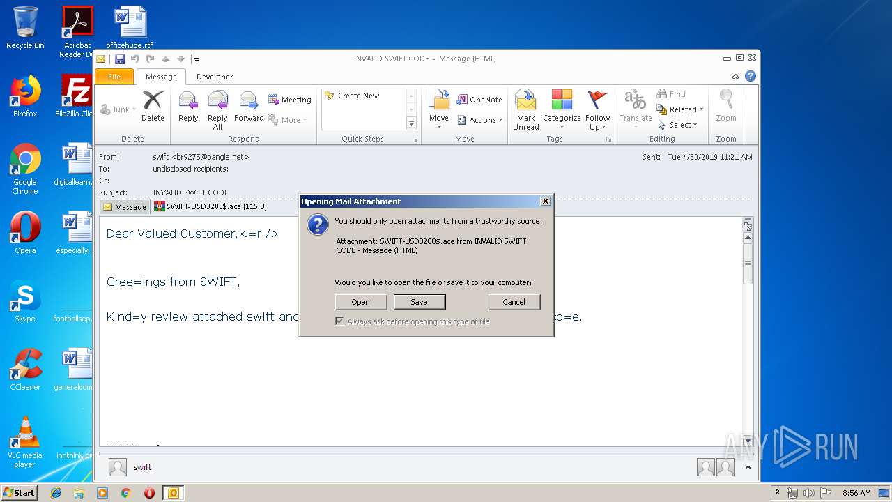Click the Reply icon
Viewport: 892px width, 502px height.
click(x=188, y=101)
